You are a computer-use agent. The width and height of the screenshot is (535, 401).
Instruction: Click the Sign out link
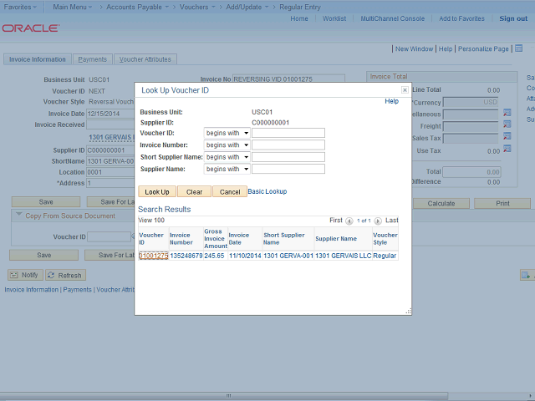pyautogui.click(x=513, y=18)
